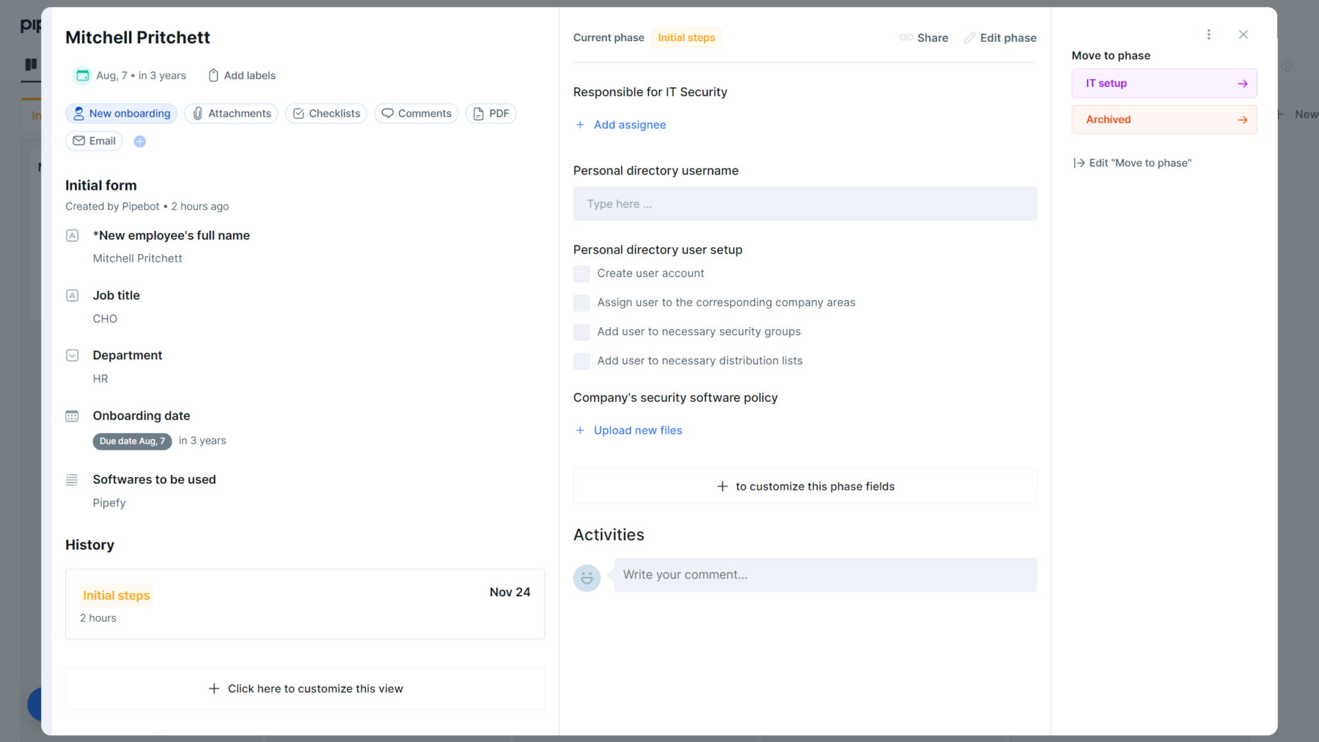Expand the Department dropdown field

click(x=72, y=355)
